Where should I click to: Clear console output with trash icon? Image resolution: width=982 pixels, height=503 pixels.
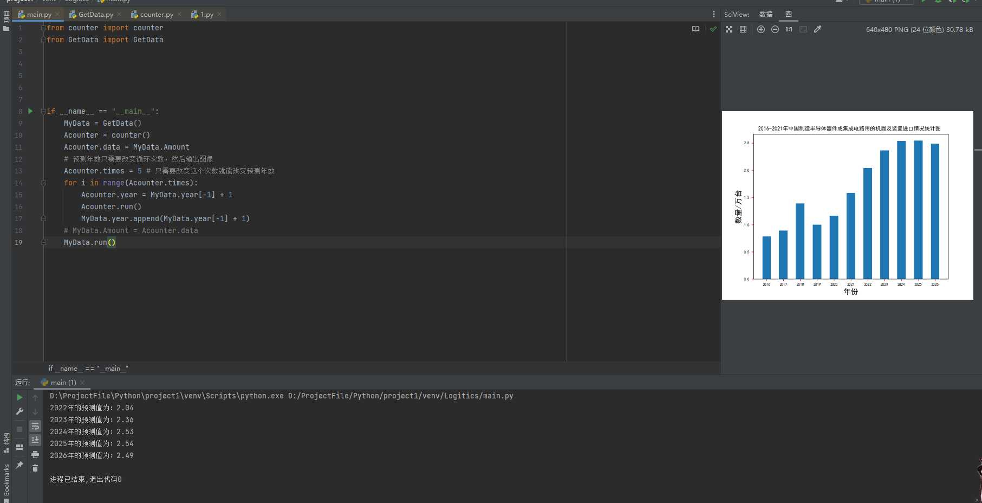pos(35,468)
